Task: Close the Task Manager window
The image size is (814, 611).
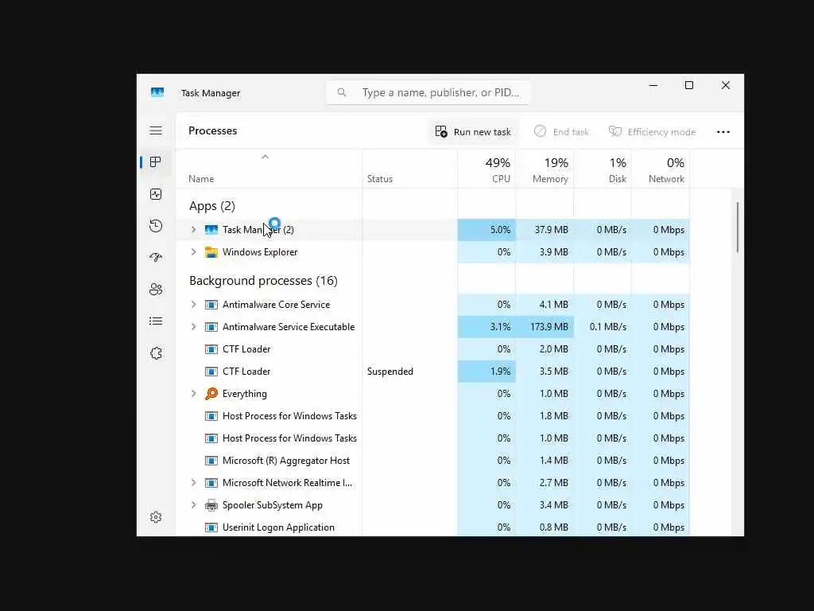Action: pyautogui.click(x=726, y=85)
